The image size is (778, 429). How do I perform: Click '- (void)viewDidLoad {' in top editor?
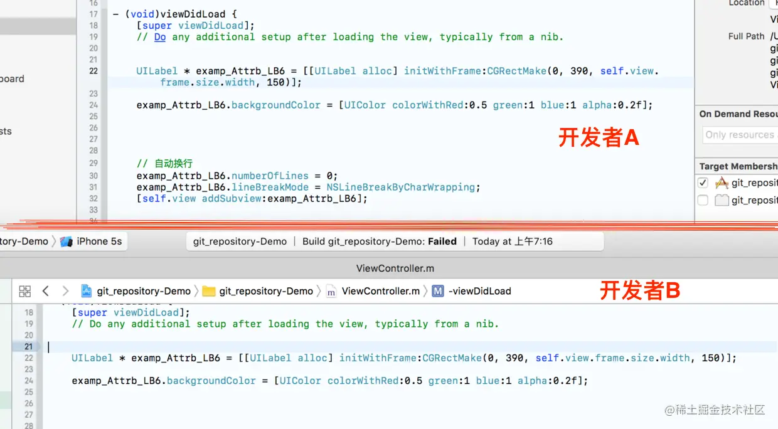tap(175, 14)
